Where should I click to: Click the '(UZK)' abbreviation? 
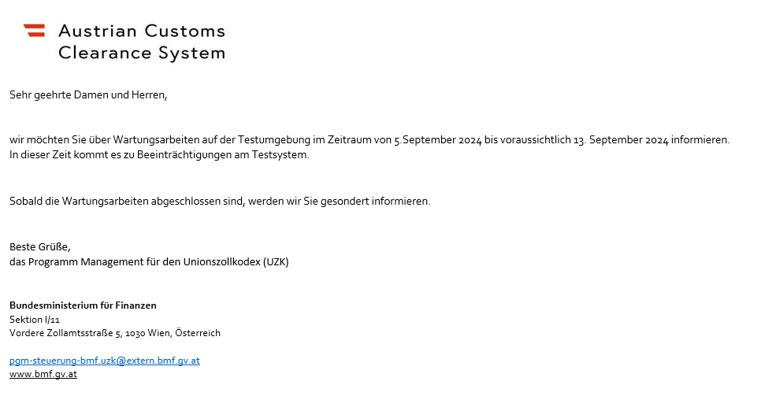click(276, 261)
